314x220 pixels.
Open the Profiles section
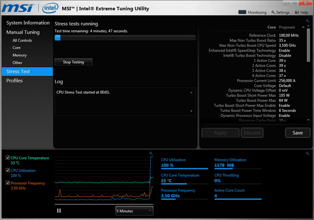[15, 80]
